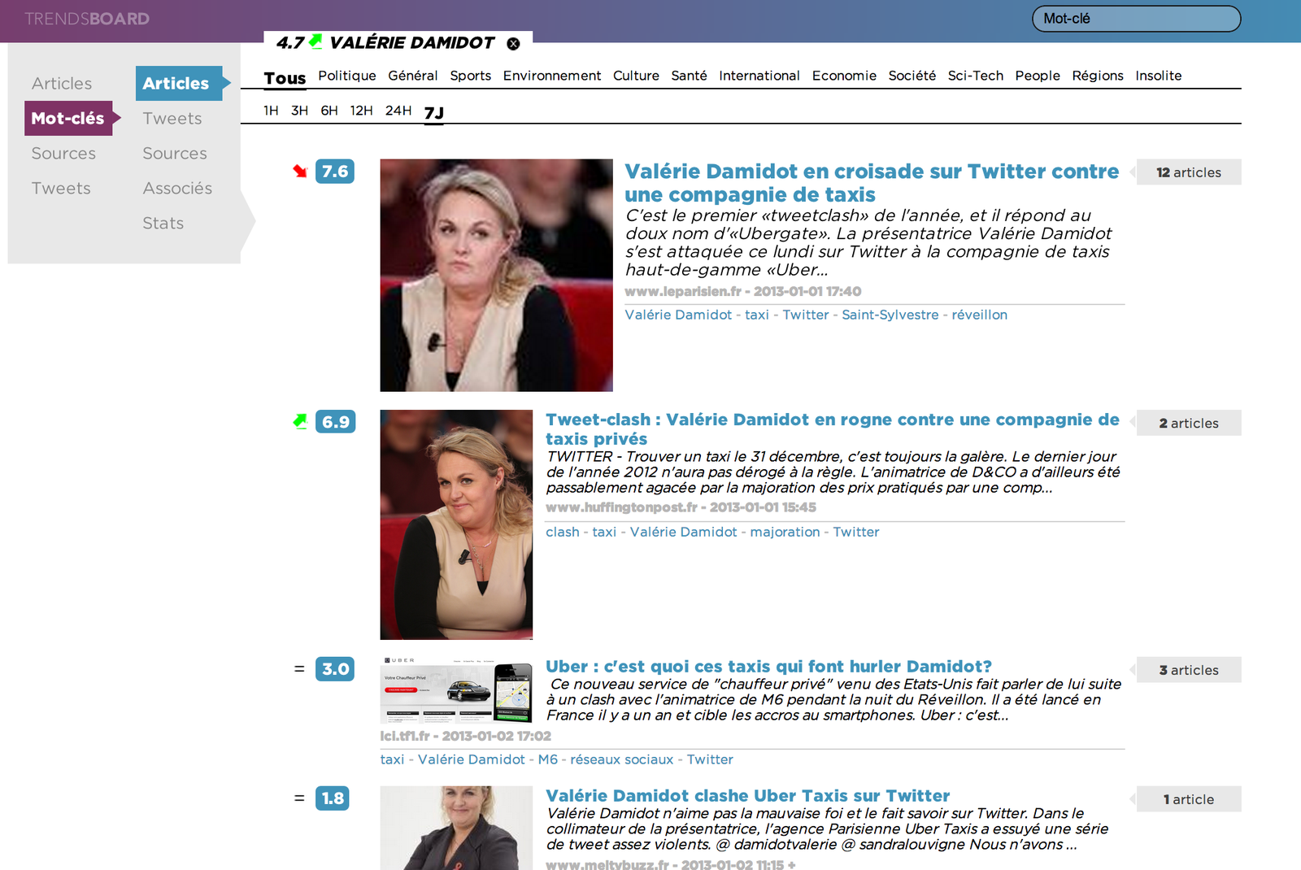
Task: Open the Insolite category
Action: pos(1159,76)
